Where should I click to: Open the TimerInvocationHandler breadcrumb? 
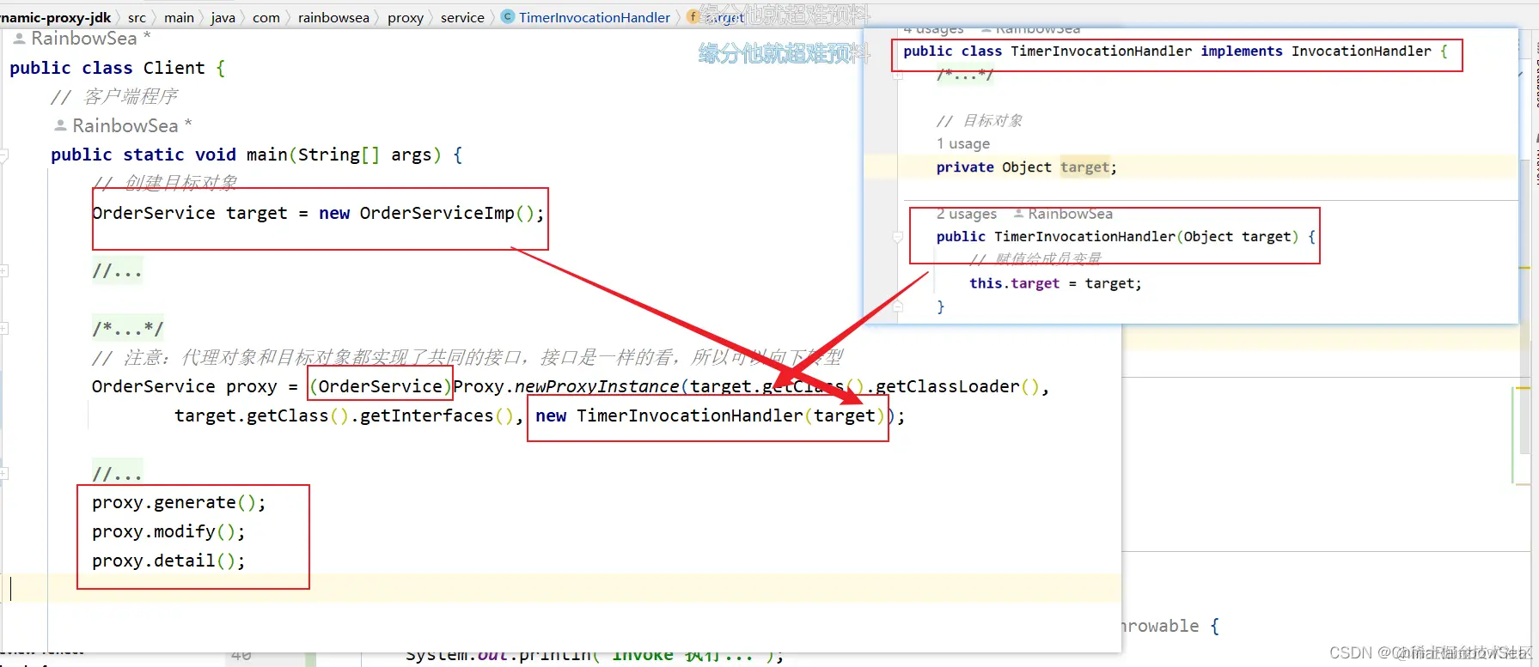595,17
